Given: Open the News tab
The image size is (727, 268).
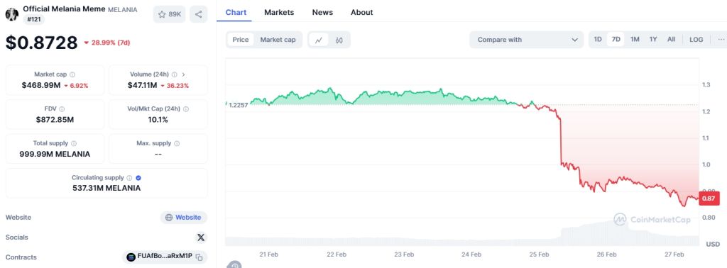Looking at the screenshot, I should [x=322, y=13].
